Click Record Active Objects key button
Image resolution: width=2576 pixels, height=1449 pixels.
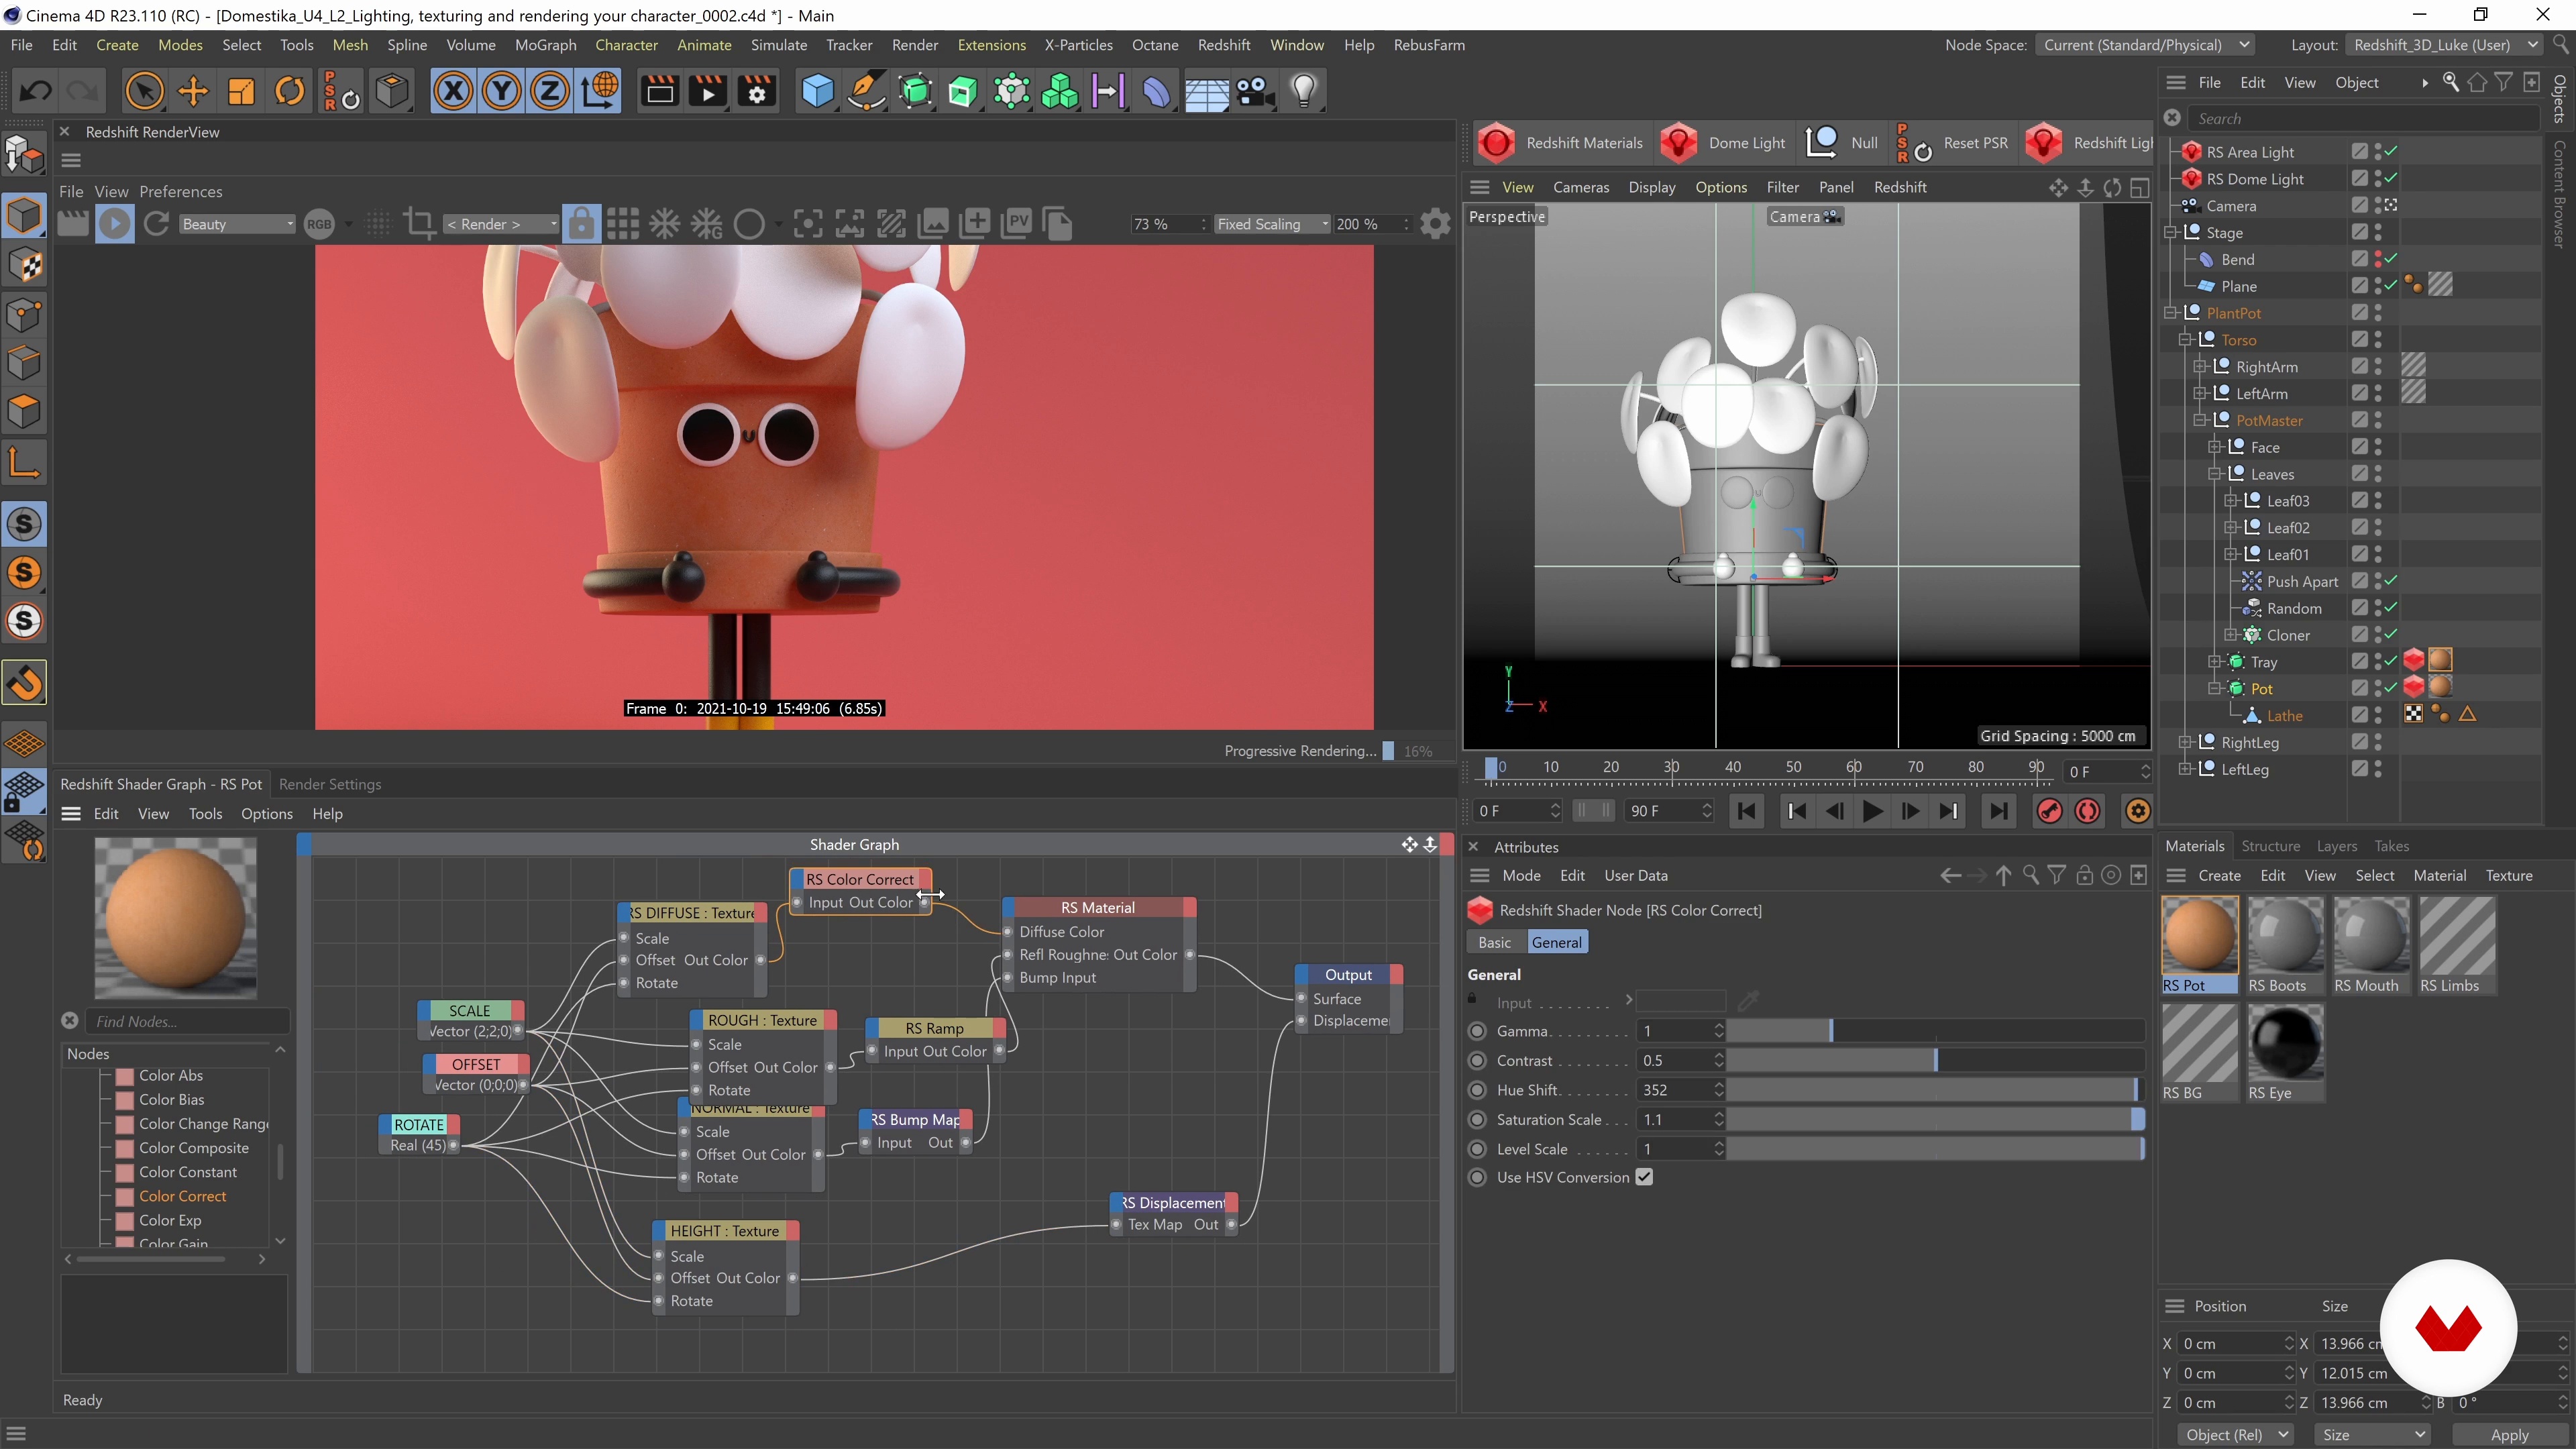(2049, 811)
